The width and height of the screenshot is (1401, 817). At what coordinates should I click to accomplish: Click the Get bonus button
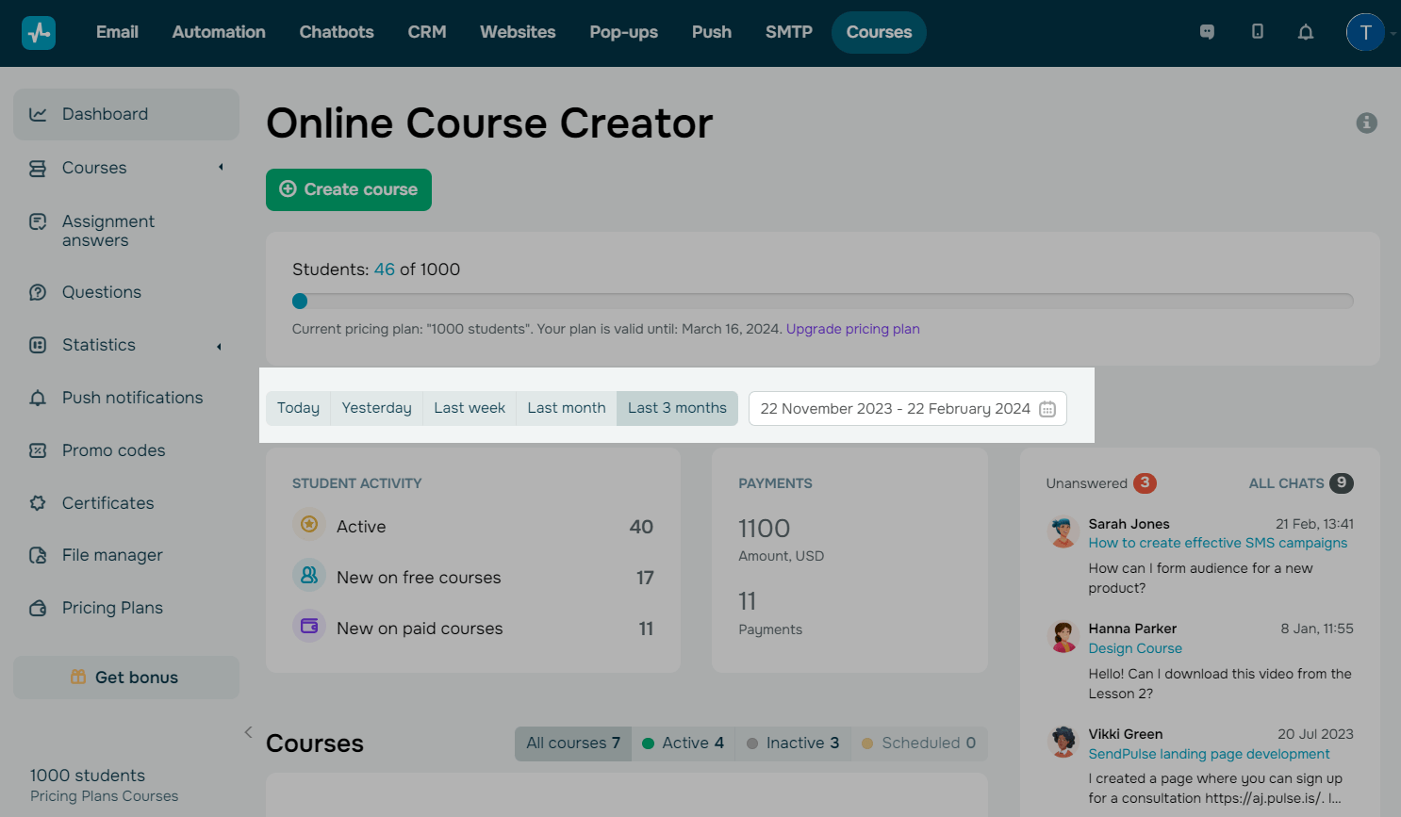[x=126, y=678]
